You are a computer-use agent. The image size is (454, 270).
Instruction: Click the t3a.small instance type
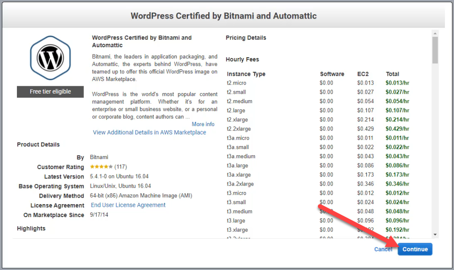(x=238, y=147)
